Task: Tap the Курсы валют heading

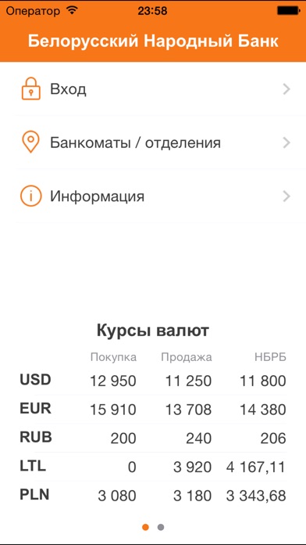Action: click(153, 330)
